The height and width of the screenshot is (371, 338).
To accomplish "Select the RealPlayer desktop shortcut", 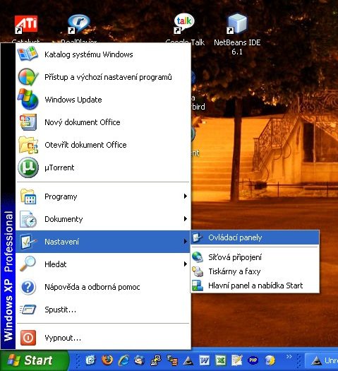I will click(78, 28).
